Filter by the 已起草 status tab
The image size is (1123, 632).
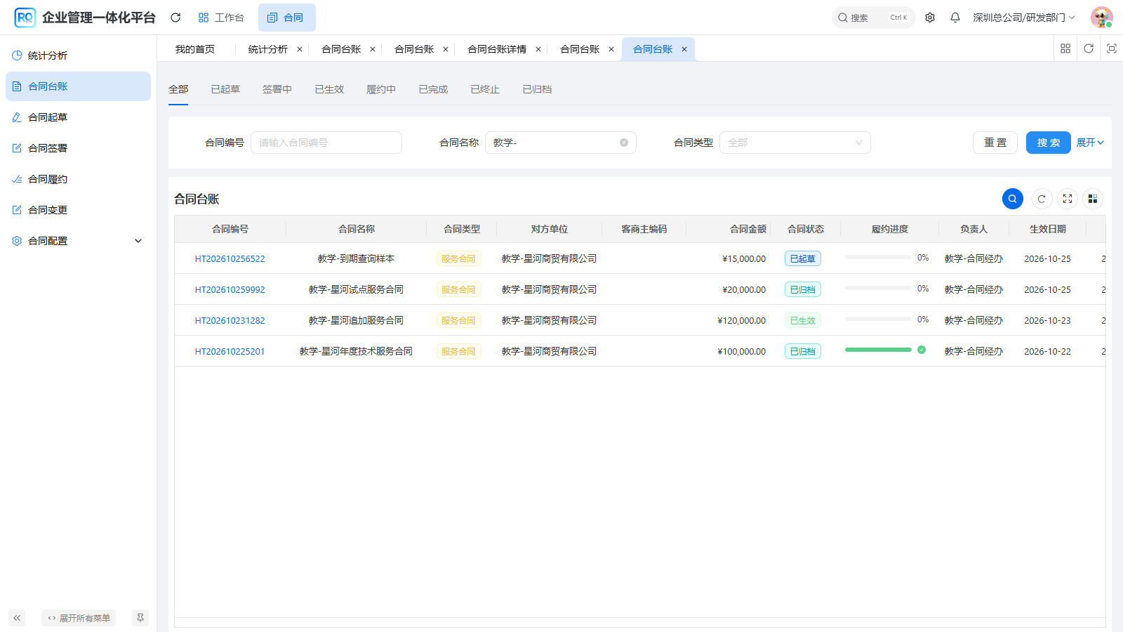tap(225, 89)
